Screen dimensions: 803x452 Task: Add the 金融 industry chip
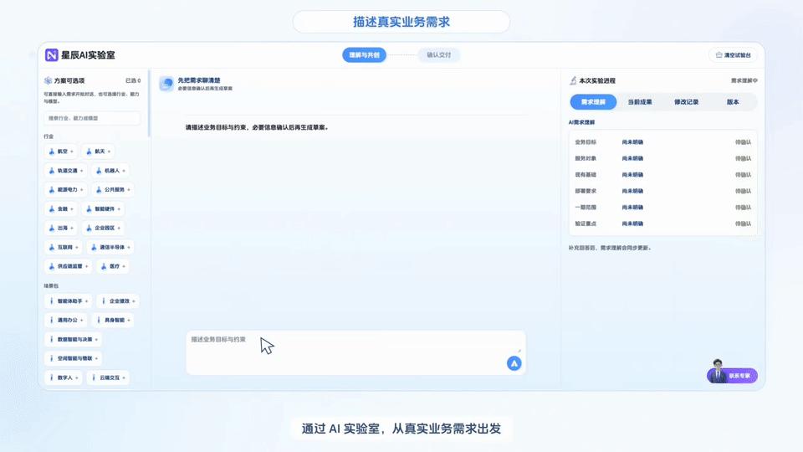[x=61, y=208]
